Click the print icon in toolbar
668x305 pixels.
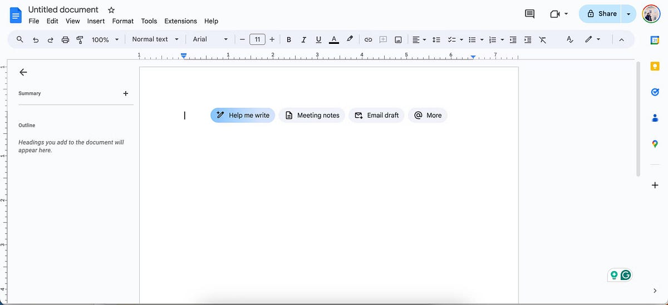point(65,39)
